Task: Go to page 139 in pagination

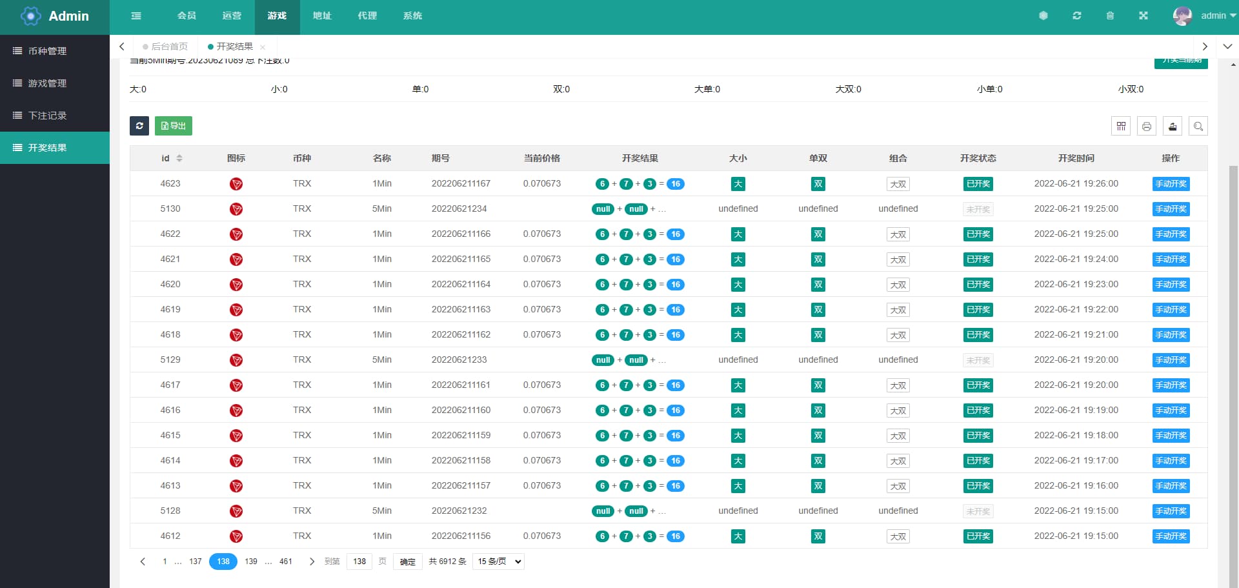Action: 251,562
